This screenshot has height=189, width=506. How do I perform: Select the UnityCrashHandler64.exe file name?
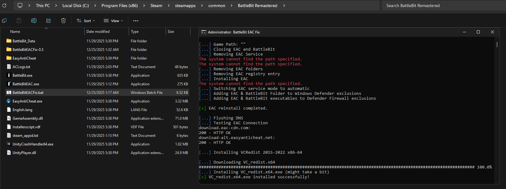(33, 144)
